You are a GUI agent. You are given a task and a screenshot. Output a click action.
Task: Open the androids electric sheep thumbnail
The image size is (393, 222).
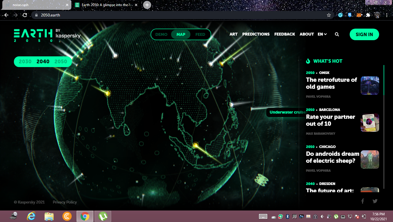pyautogui.click(x=370, y=160)
